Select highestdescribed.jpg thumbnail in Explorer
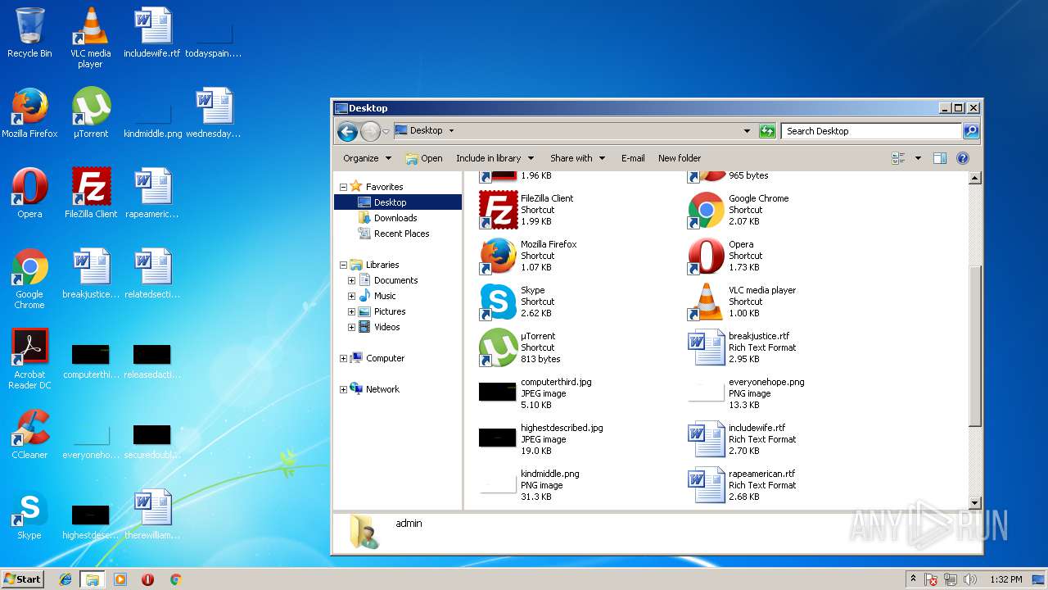 (498, 438)
